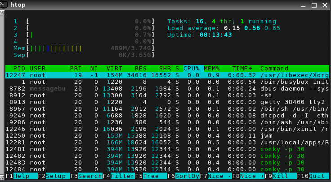Sort by NI column header
The height and width of the screenshot is (182, 331).
[94, 69]
